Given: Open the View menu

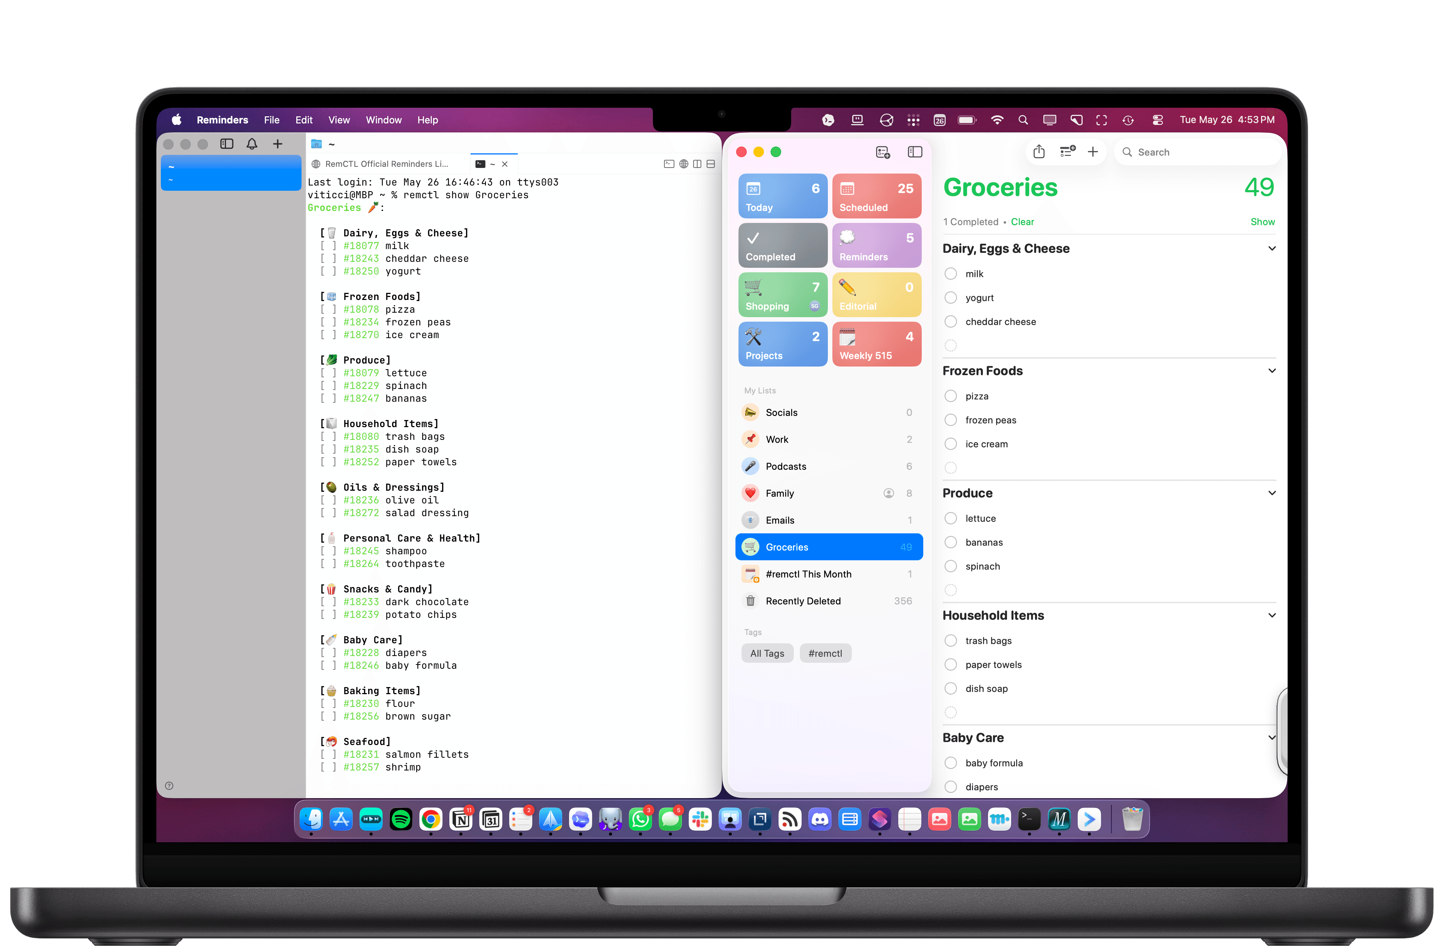Looking at the screenshot, I should pyautogui.click(x=339, y=120).
